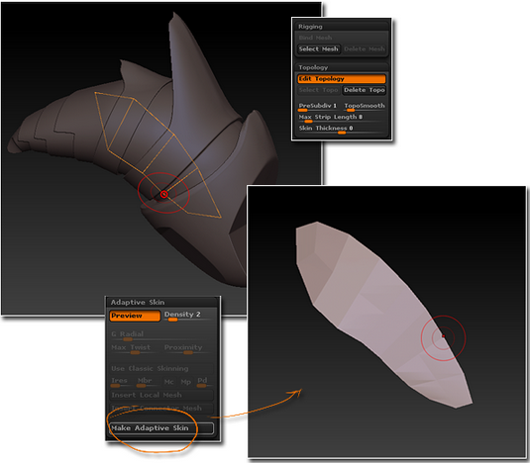Collapse the Topology section header
This screenshot has width=530, height=463.
click(342, 67)
